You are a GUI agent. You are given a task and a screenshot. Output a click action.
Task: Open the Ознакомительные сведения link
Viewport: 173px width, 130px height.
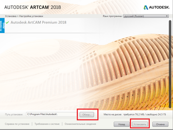click(x=80, y=124)
